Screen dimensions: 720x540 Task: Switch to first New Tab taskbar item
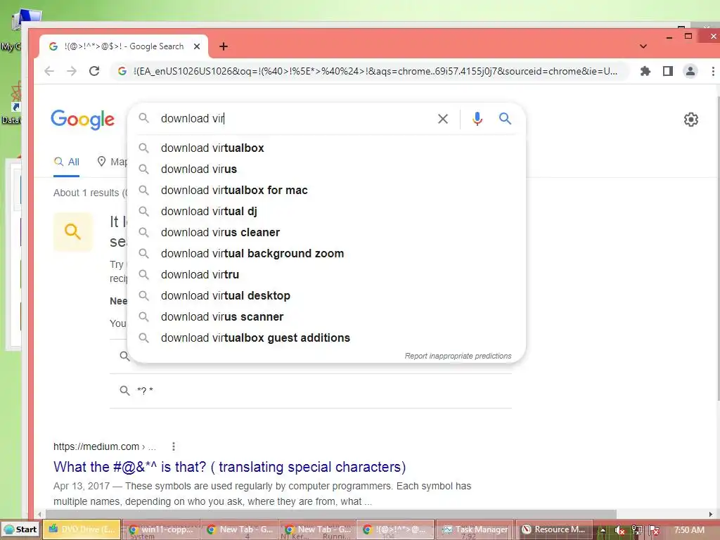tap(239, 529)
